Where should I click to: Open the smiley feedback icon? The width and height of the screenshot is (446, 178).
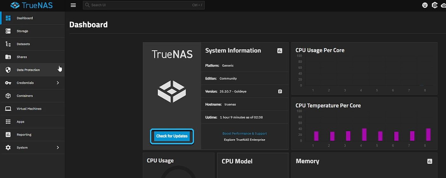[x=425, y=5]
